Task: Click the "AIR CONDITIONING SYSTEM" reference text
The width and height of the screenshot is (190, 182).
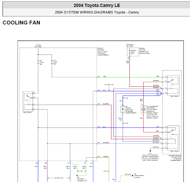Action: pos(139,176)
